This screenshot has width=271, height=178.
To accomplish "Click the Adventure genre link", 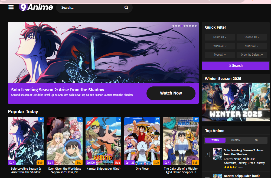I will click(x=230, y=163).
